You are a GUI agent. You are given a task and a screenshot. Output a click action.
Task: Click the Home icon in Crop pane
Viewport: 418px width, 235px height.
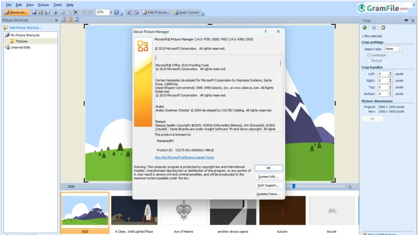click(383, 27)
